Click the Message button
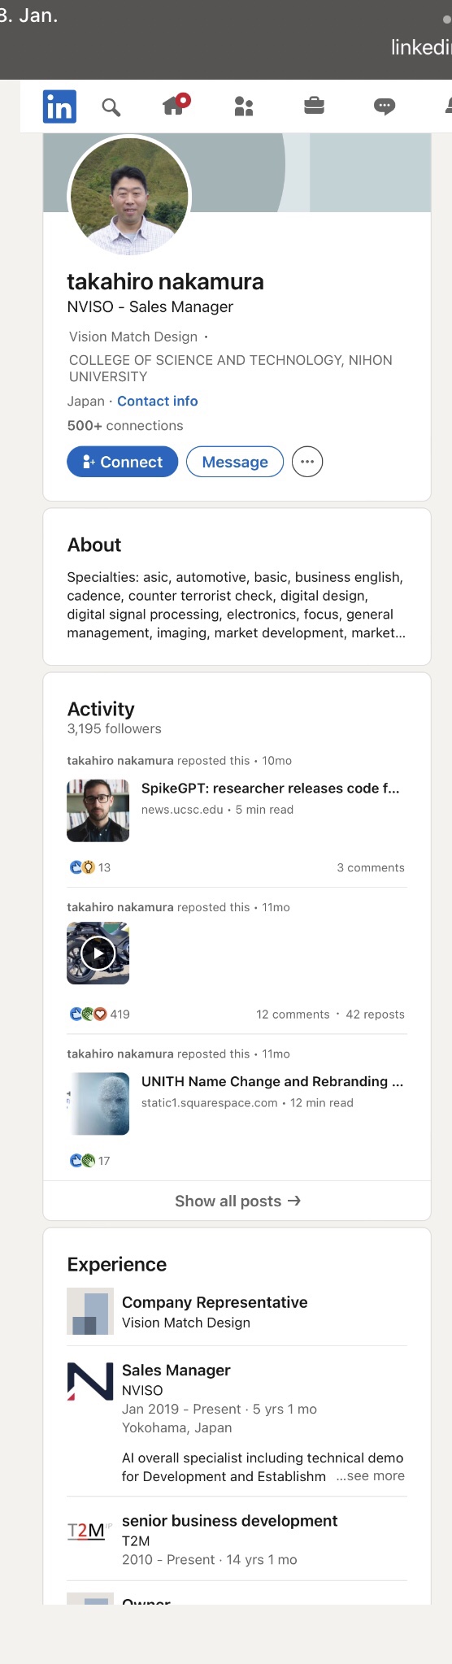The image size is (452, 1664). point(235,462)
